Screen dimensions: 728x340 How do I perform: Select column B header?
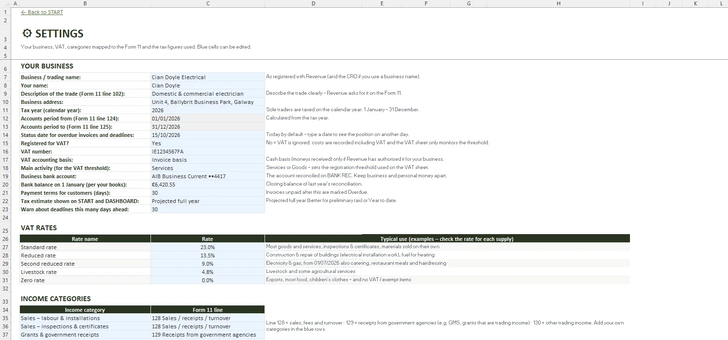(85, 3)
